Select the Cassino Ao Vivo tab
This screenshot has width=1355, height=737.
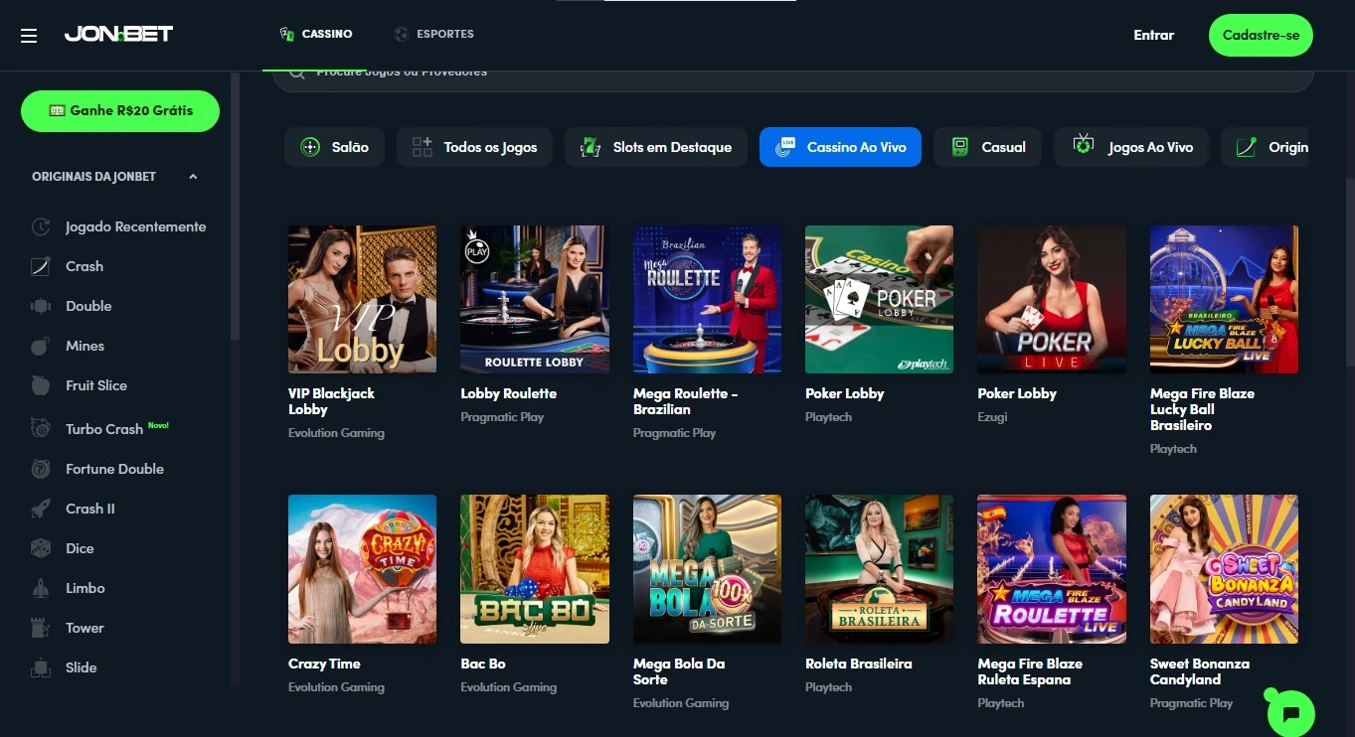[840, 147]
